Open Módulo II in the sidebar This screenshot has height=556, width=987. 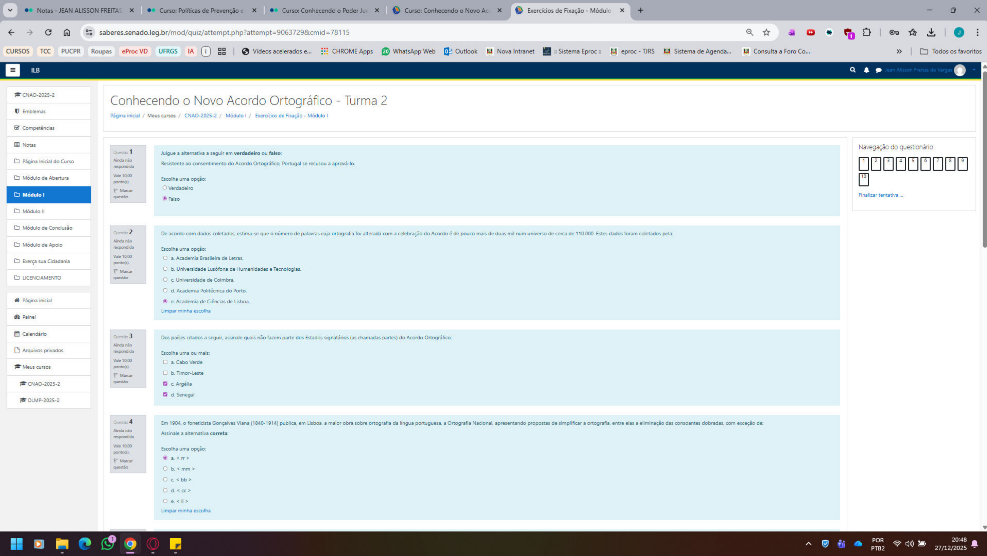coord(33,211)
